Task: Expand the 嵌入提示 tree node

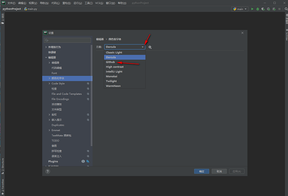Action: coord(49,120)
